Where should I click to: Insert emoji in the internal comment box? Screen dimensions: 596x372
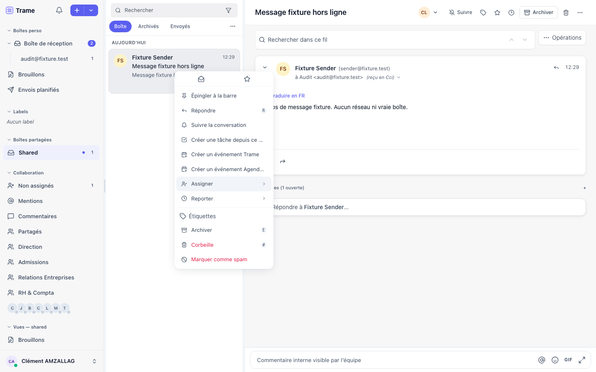click(555, 360)
